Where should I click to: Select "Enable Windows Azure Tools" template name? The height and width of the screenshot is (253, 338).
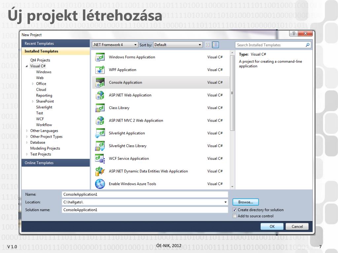pyautogui.click(x=132, y=184)
